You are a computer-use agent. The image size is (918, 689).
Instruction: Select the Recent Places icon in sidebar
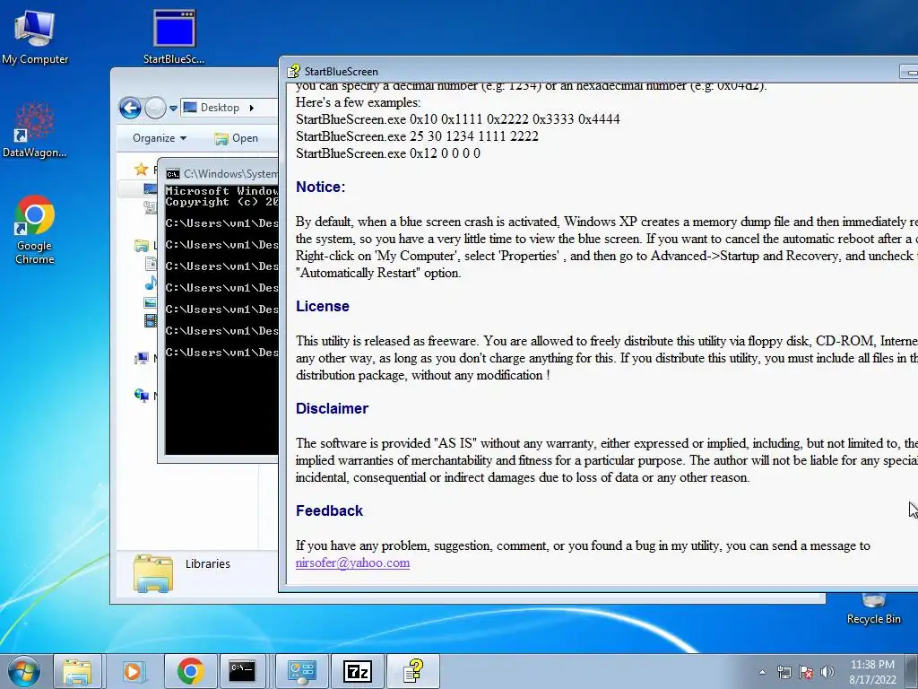[151, 207]
